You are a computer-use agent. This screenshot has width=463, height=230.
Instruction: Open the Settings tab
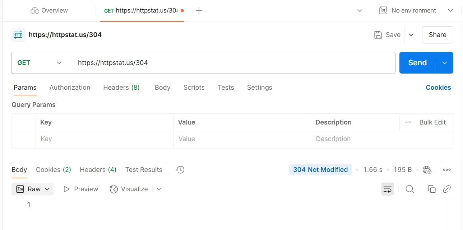coord(260,88)
